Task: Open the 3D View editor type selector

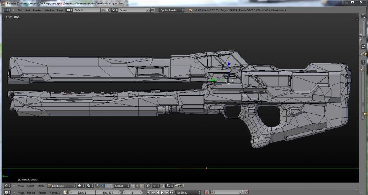Action: pos(8,186)
